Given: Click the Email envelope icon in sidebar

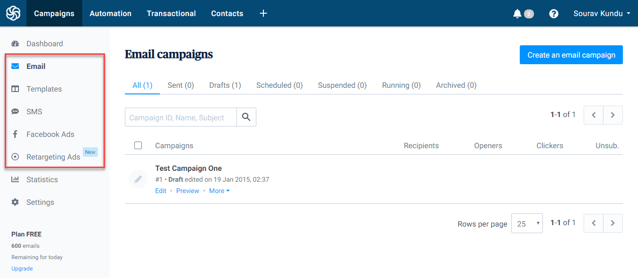Looking at the screenshot, I should click(x=15, y=67).
